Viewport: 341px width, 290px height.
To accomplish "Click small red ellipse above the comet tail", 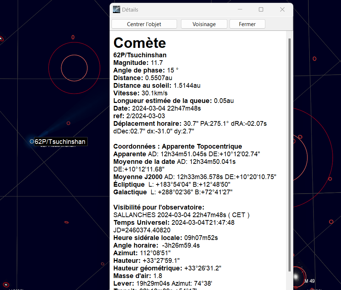I will (x=68, y=123).
